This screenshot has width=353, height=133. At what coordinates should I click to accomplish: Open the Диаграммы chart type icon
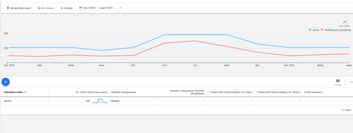pos(345,22)
